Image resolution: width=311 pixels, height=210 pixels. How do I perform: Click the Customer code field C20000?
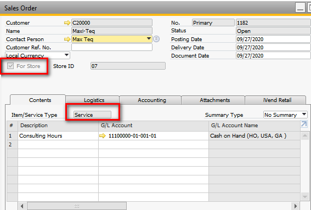[112, 22]
